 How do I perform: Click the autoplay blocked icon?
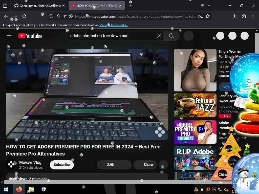tap(71, 16)
